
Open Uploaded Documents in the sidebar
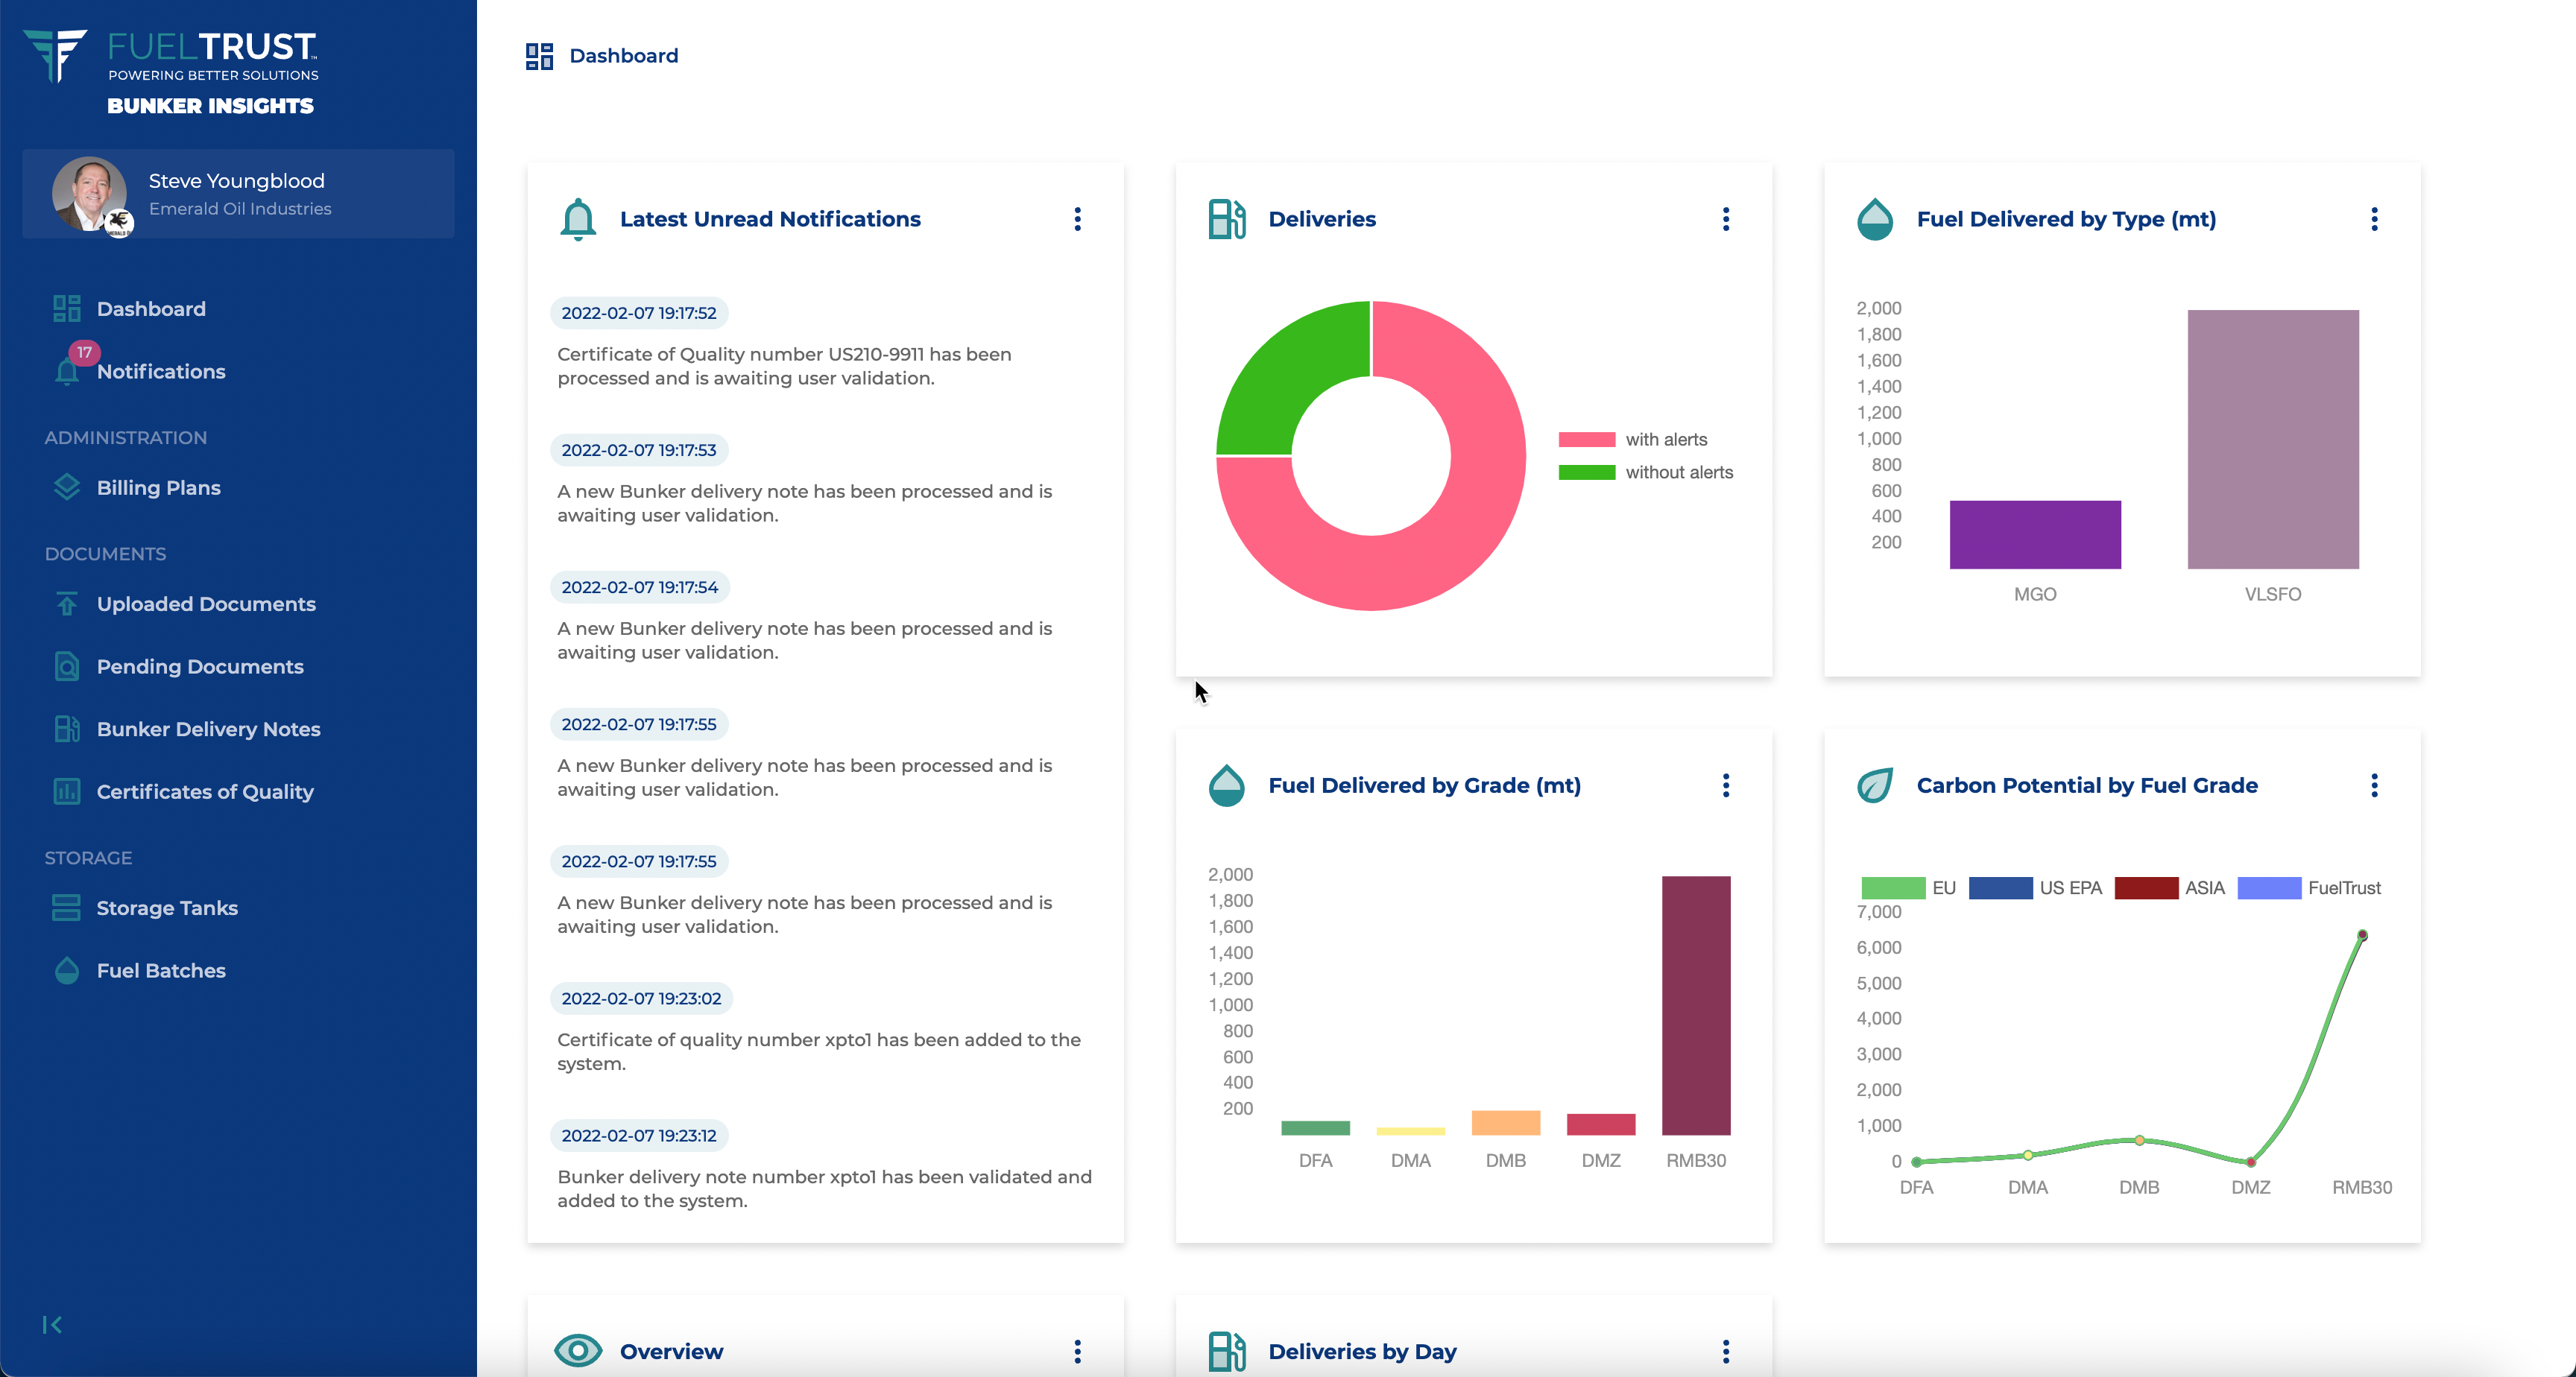pyautogui.click(x=206, y=604)
